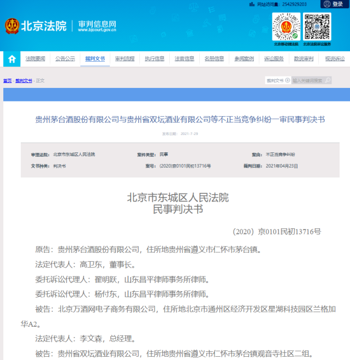Screen dimensions: 350x360
Task: Open the 视说诉讼 menu
Action: [x=335, y=59]
